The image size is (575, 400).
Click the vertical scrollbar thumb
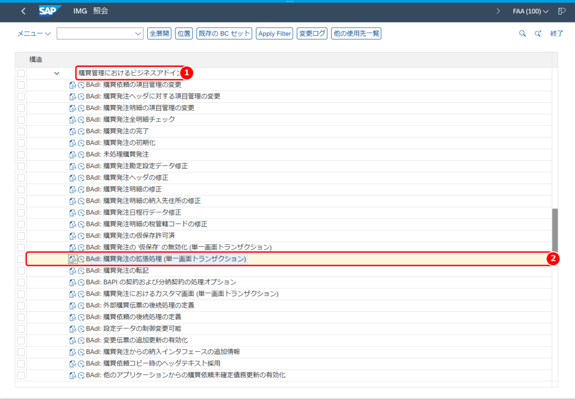coord(555,230)
